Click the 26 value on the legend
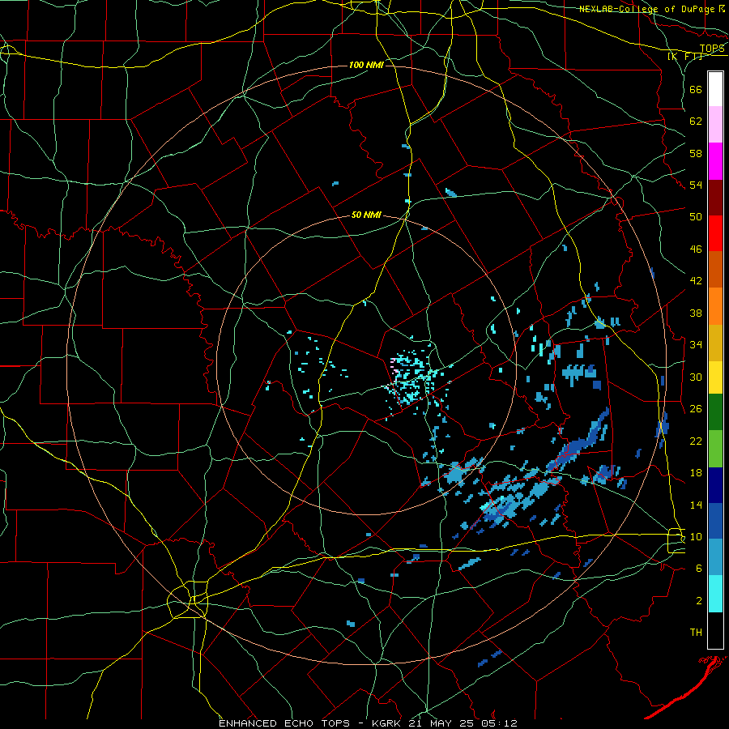Viewport: 729px width, 729px height. coord(696,409)
